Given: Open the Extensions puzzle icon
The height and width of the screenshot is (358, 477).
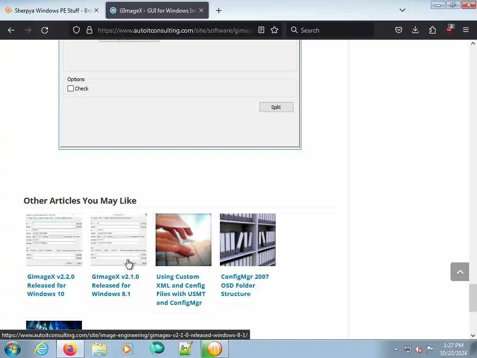Looking at the screenshot, I should [x=432, y=30].
